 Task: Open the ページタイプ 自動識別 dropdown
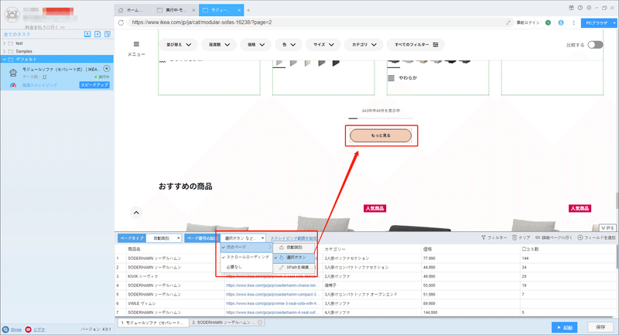(x=164, y=238)
